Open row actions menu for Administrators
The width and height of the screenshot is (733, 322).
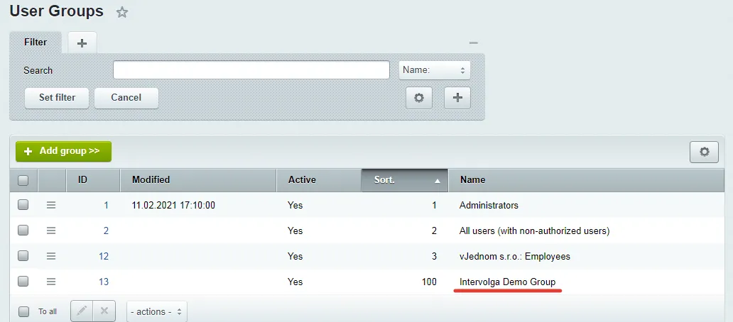[51, 205]
